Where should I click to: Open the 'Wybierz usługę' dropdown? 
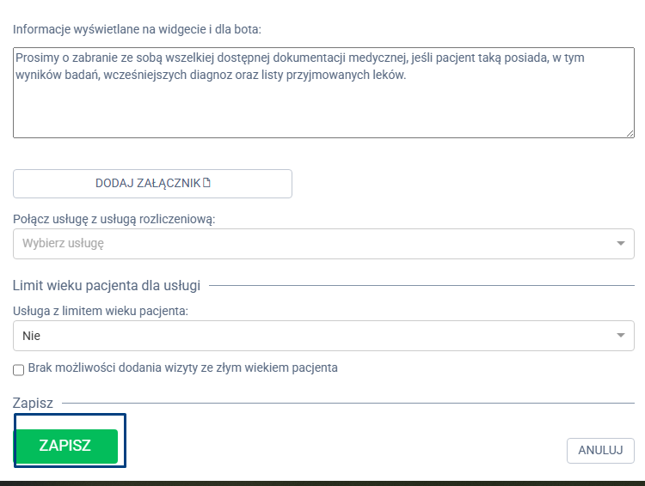[x=310, y=243]
